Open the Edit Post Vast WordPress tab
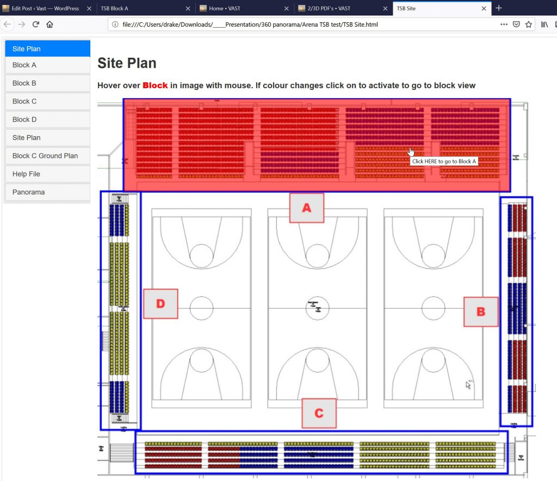557x481 pixels. pyautogui.click(x=44, y=8)
